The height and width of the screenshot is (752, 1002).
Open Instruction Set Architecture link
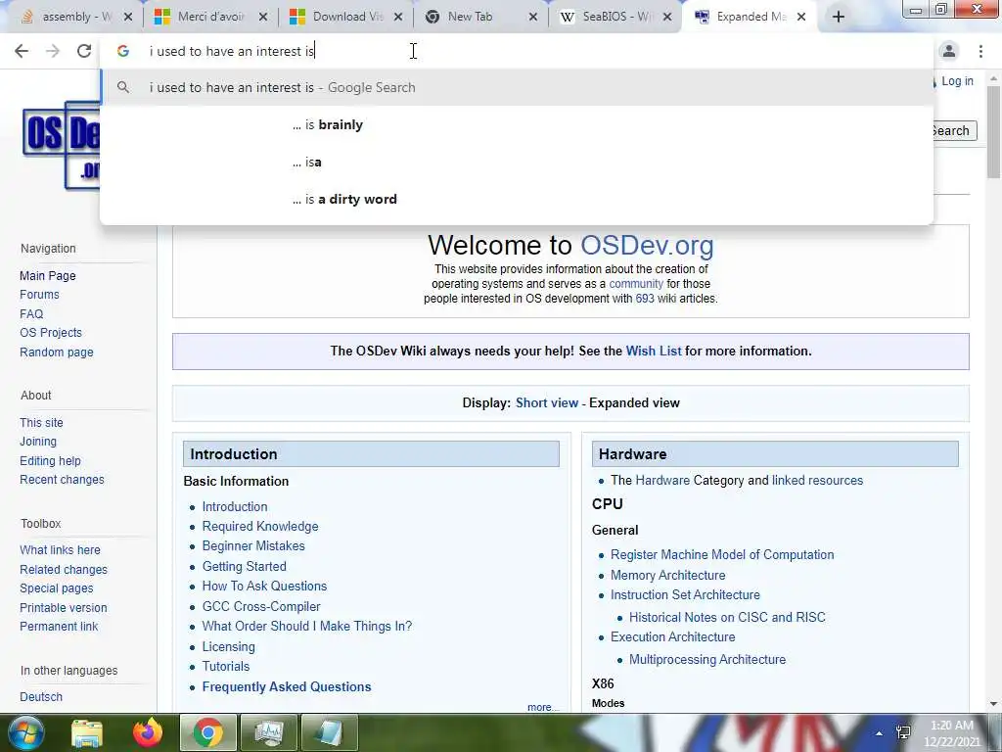685,595
